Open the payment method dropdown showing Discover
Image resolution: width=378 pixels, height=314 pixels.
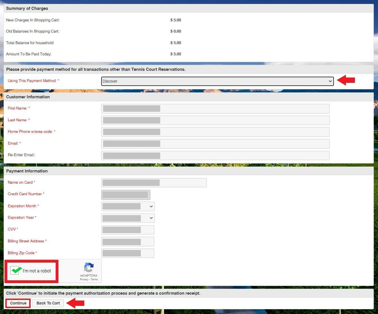pos(217,81)
